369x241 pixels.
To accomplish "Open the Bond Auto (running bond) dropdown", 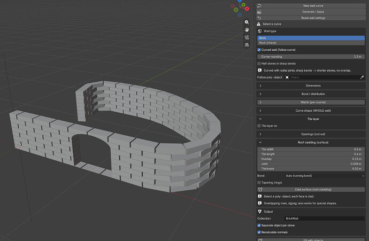I will [x=325, y=176].
